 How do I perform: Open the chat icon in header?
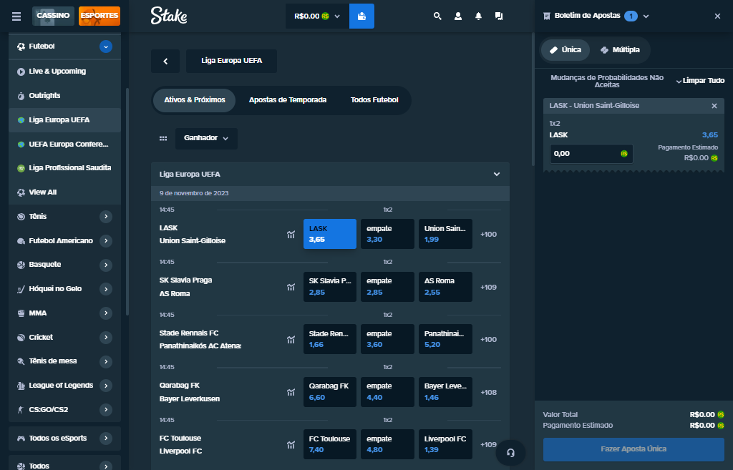pyautogui.click(x=499, y=16)
